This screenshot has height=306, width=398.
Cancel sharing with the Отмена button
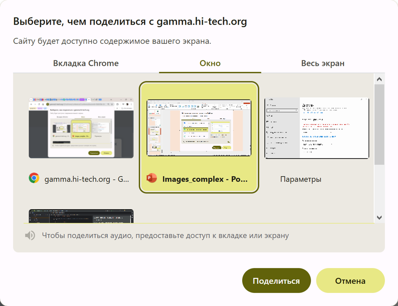pos(350,280)
